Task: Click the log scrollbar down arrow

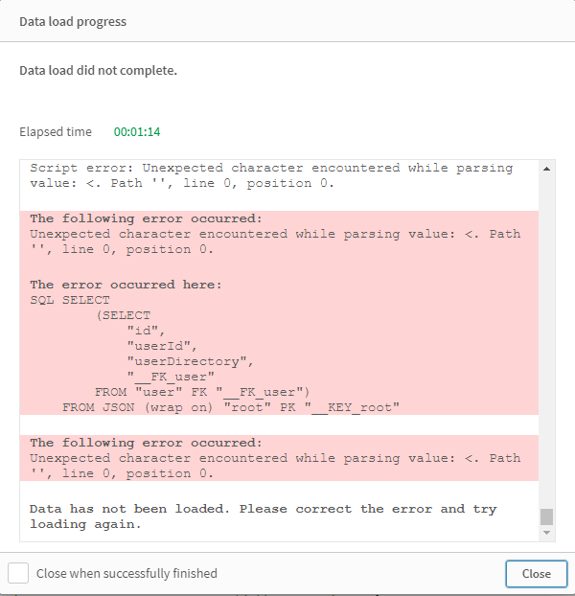Action: pos(547,533)
